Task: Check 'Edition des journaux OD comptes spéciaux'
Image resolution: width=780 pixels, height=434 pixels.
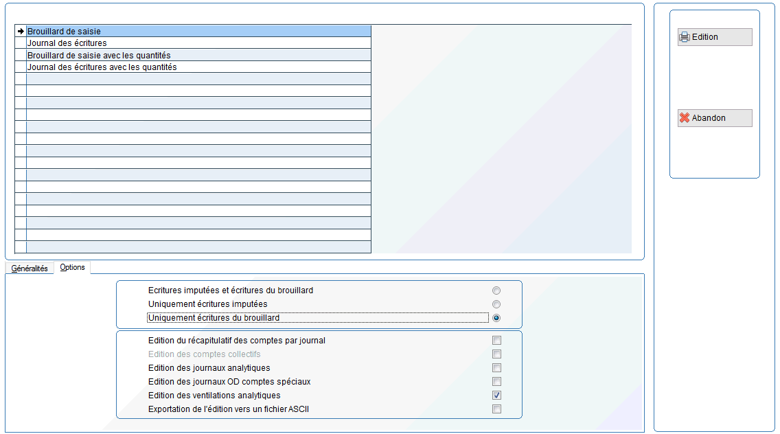Action: pyautogui.click(x=496, y=382)
